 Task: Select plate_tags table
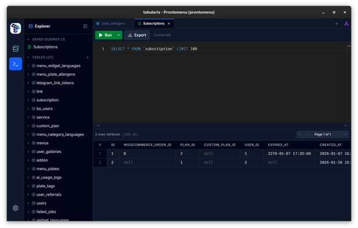click(x=45, y=186)
